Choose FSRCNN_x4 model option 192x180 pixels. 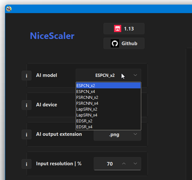point(108,103)
